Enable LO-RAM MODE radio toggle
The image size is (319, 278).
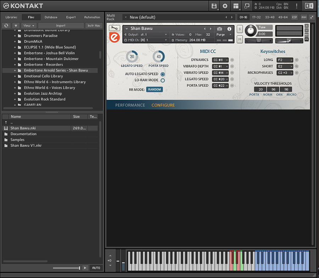click(x=163, y=80)
